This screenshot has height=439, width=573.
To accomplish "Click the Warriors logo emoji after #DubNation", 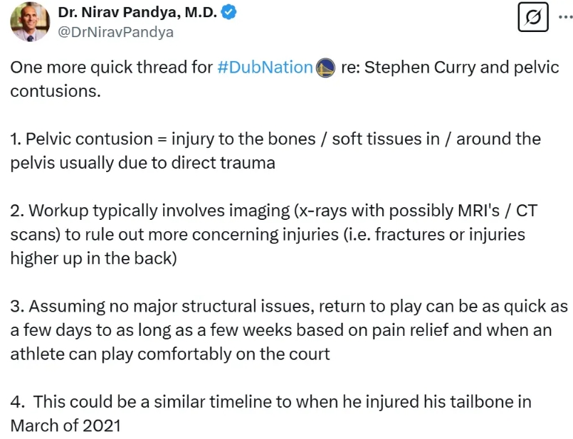I will (x=325, y=68).
